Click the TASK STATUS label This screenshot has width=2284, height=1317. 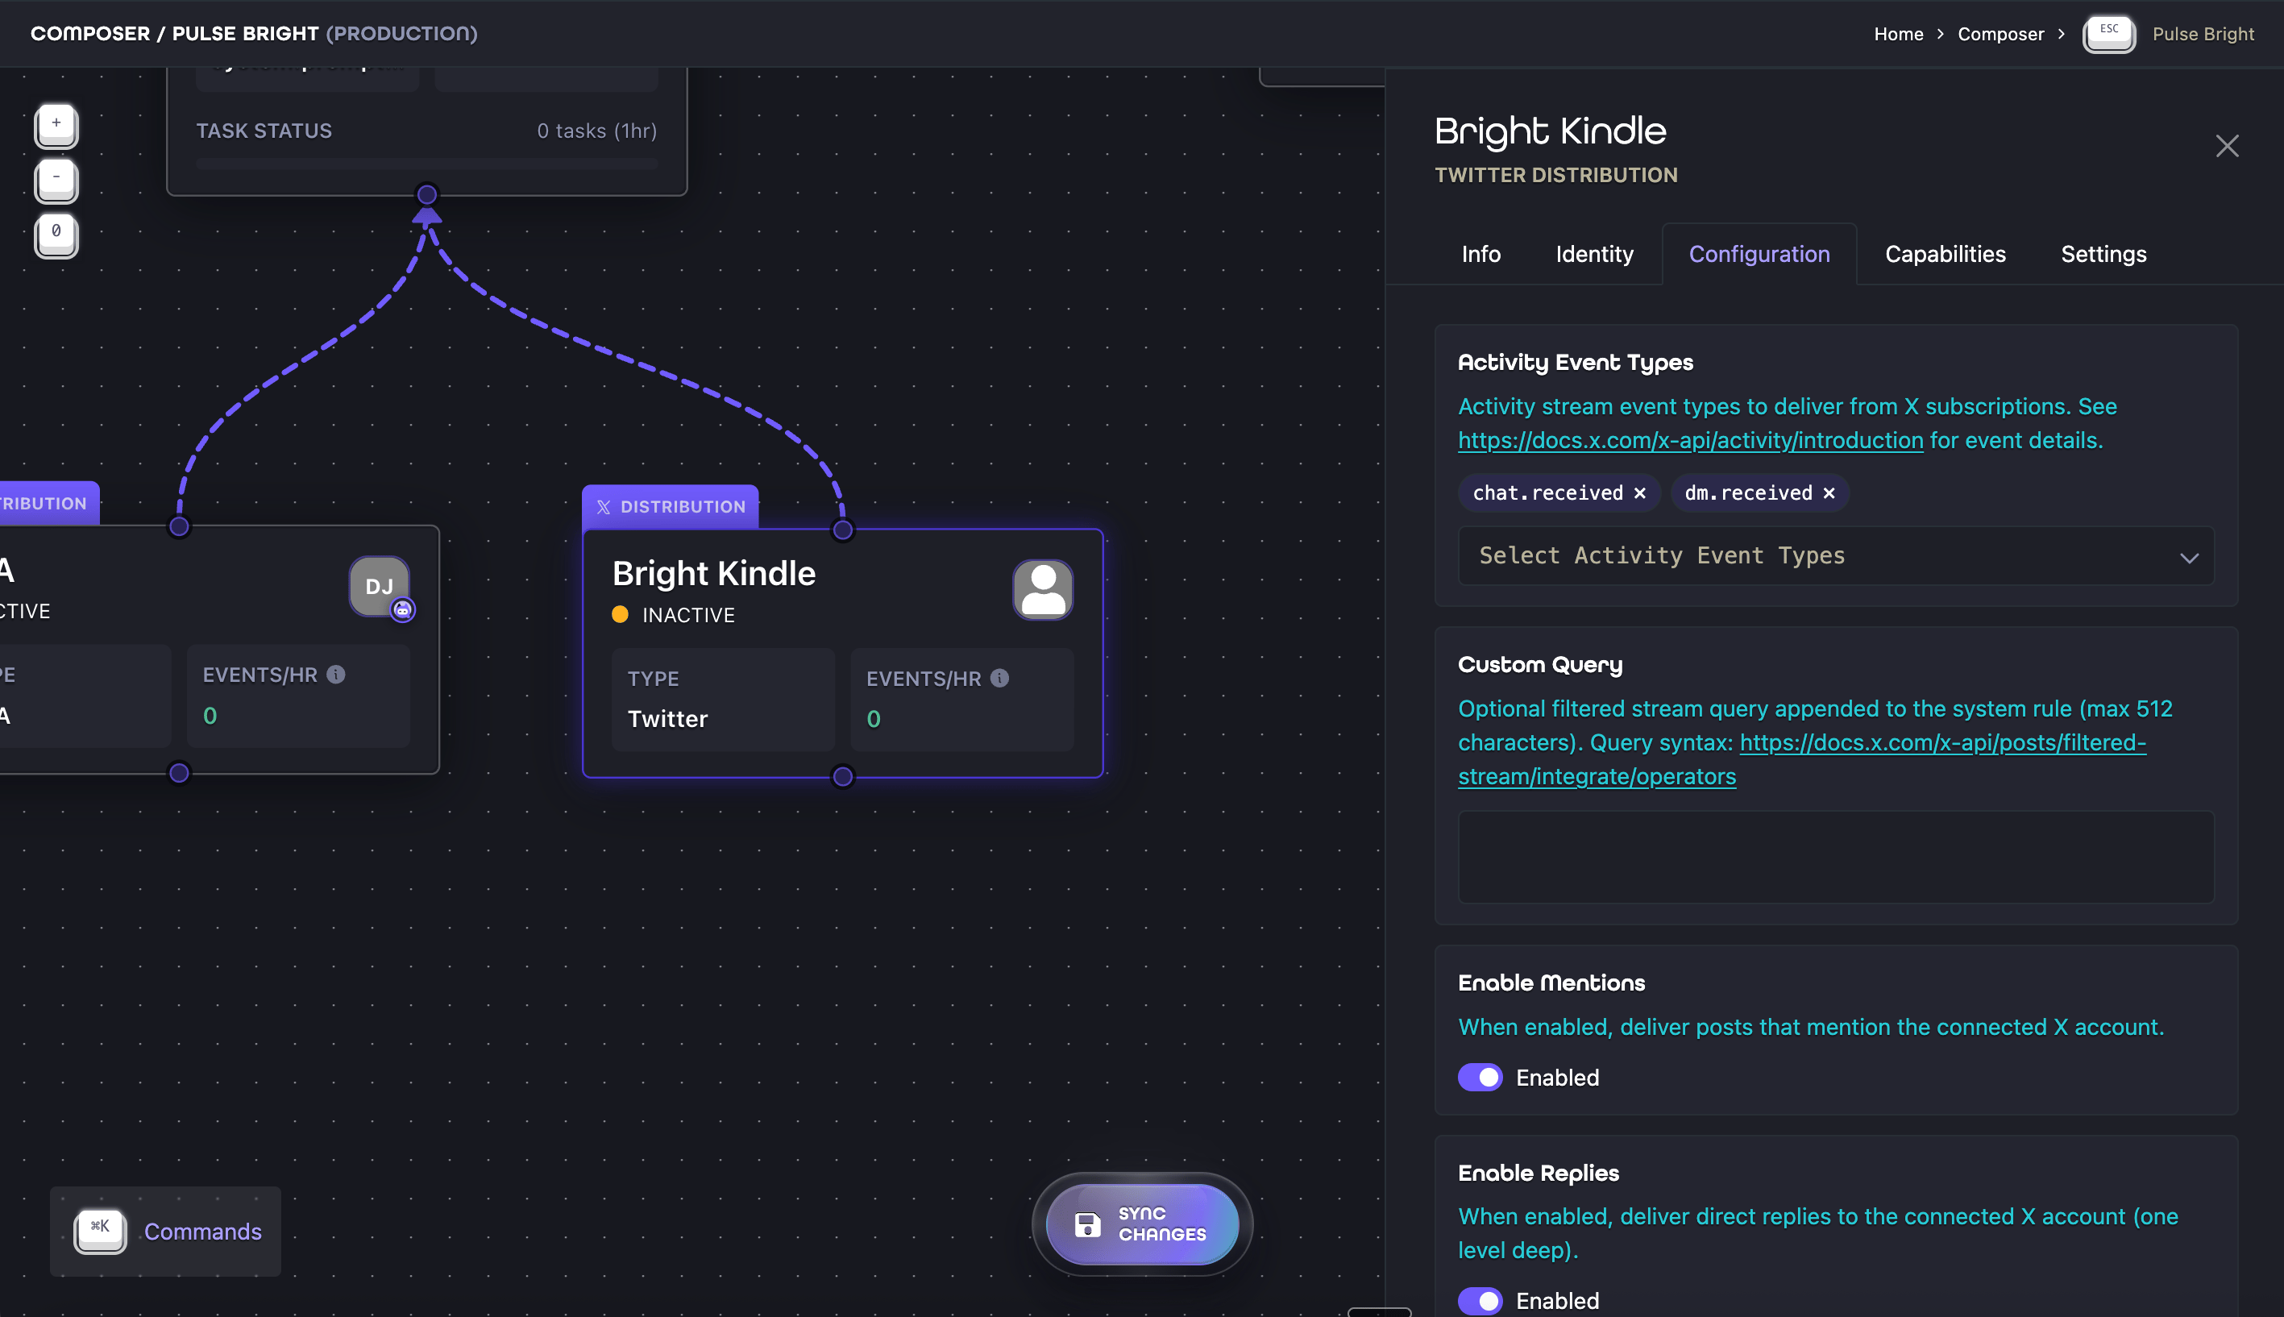[264, 131]
